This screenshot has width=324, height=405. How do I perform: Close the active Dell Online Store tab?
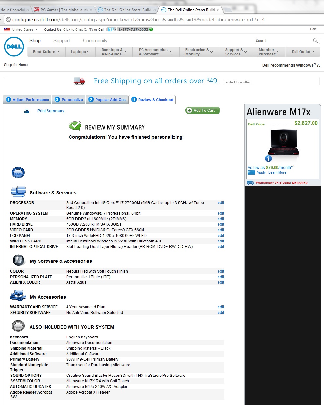[218, 10]
